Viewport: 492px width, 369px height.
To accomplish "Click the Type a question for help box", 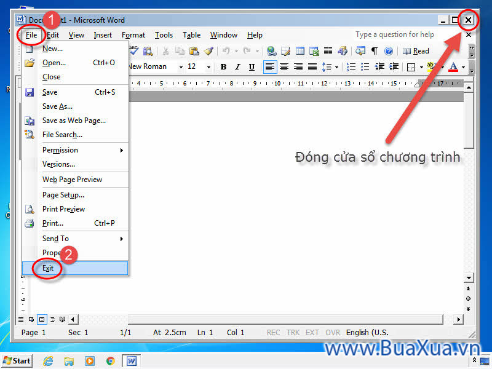I will click(x=395, y=34).
